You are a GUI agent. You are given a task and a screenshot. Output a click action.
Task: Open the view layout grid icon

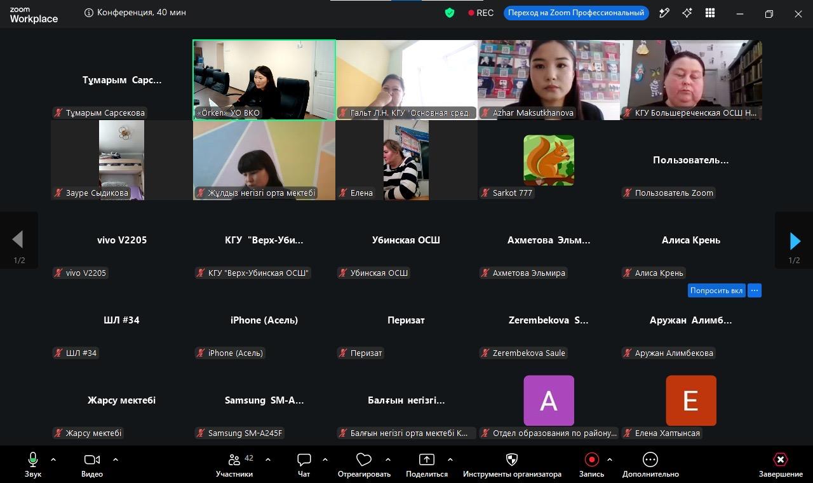710,13
